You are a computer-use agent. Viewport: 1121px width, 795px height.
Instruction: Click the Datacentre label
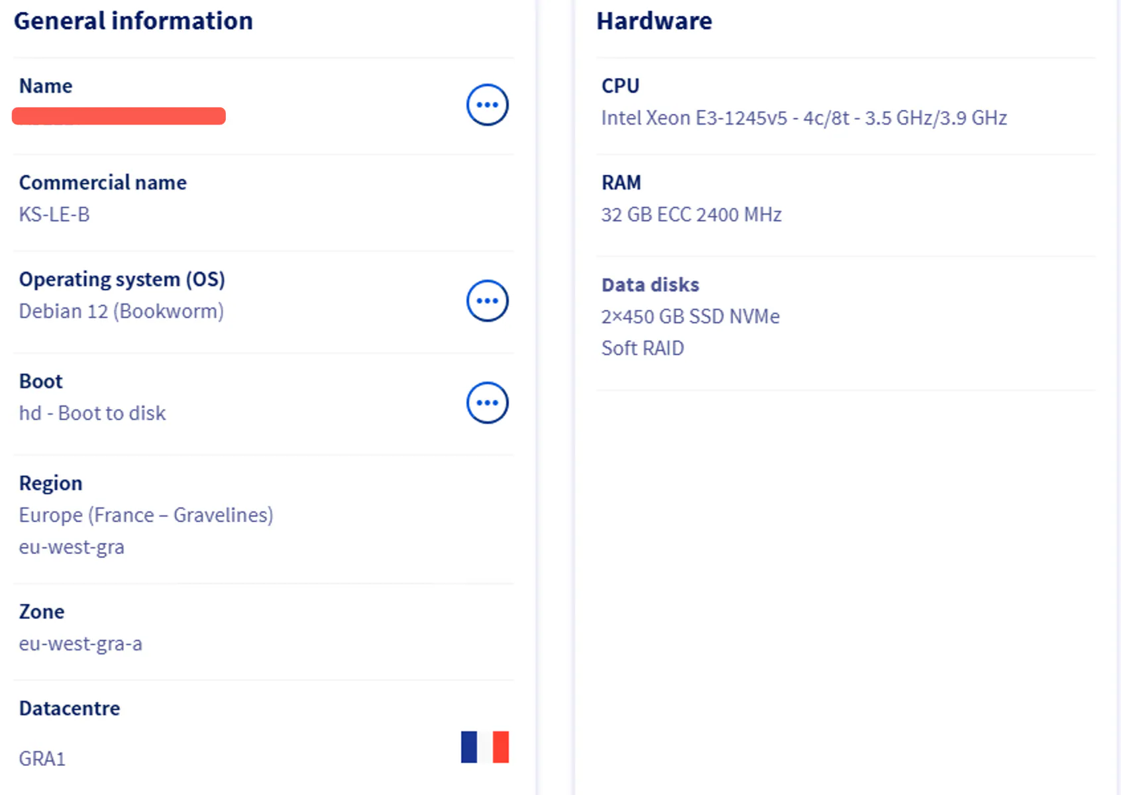[70, 708]
